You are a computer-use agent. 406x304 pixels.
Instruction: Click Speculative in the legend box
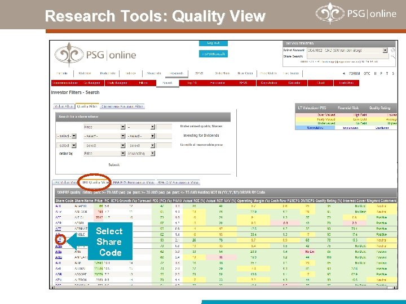tap(315, 128)
